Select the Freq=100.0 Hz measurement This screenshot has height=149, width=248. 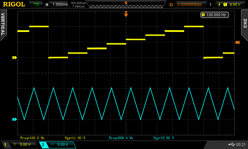tap(32, 138)
